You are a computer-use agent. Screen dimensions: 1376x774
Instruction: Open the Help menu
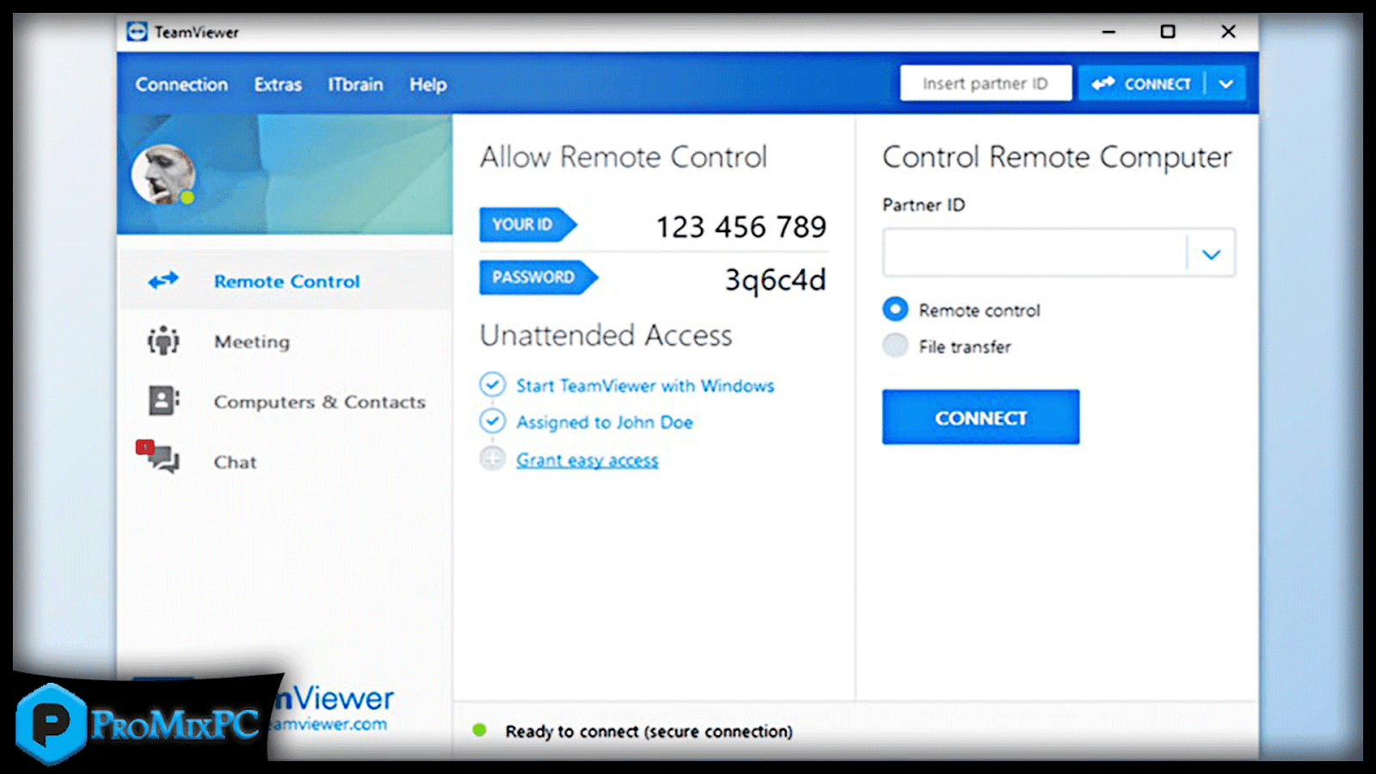click(x=427, y=84)
